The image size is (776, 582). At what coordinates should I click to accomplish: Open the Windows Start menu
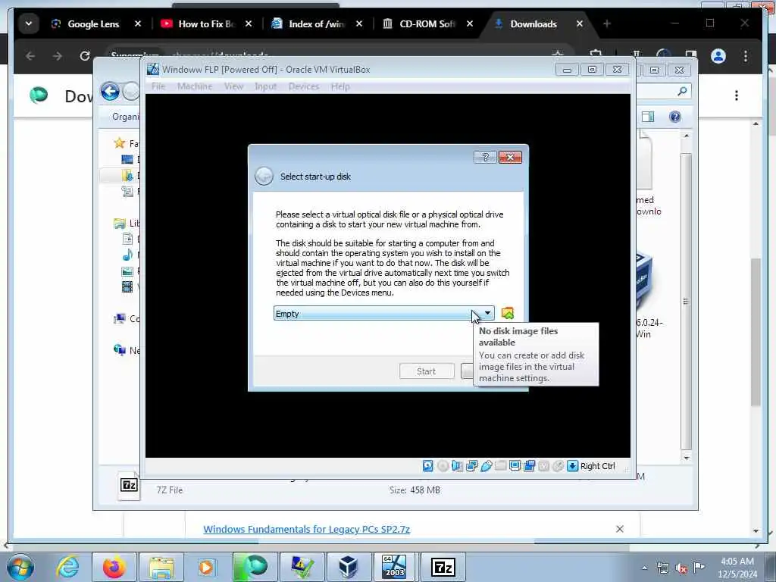point(20,567)
